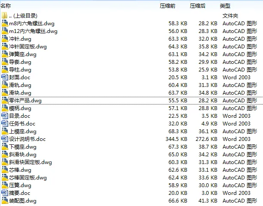
Task: Click the 导套.dwg file icon
Action: click(x=5, y=62)
